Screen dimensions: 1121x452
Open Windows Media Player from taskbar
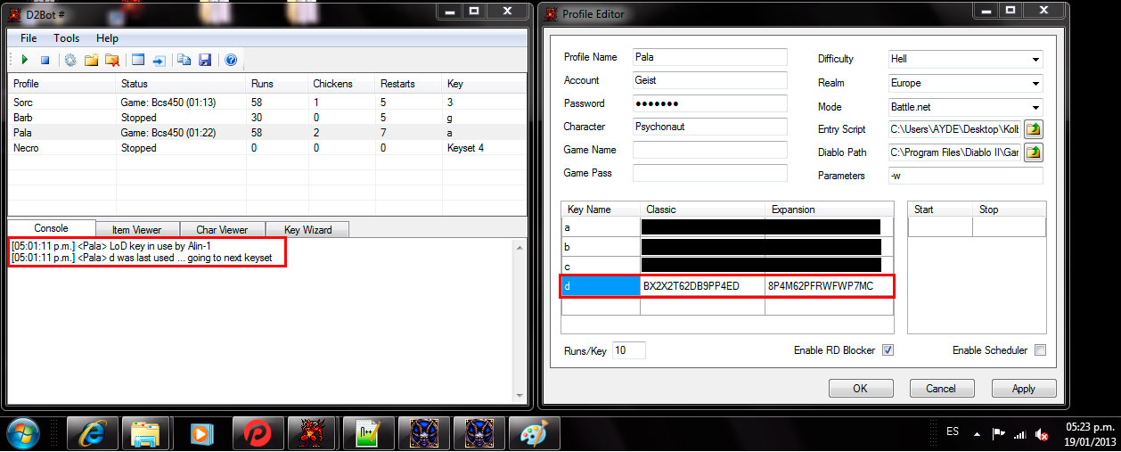(201, 434)
